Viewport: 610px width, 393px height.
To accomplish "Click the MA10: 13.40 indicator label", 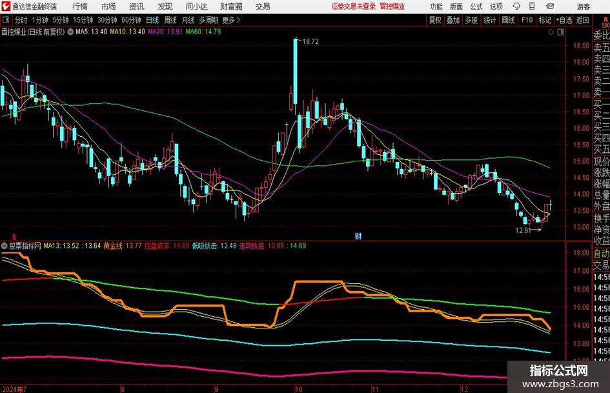I will [127, 32].
